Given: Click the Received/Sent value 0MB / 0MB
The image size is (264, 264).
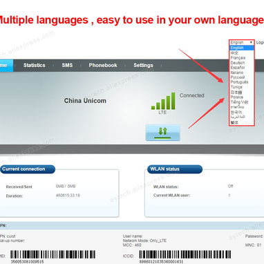Looking at the screenshot, I should [x=66, y=186].
